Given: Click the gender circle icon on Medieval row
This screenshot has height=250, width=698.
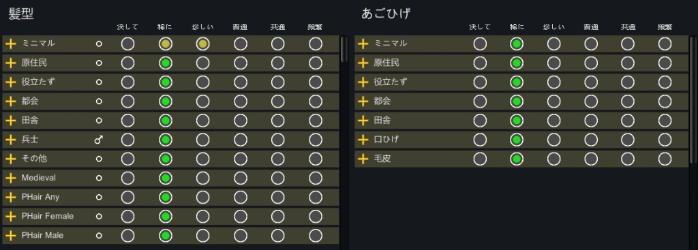Looking at the screenshot, I should coord(99,178).
